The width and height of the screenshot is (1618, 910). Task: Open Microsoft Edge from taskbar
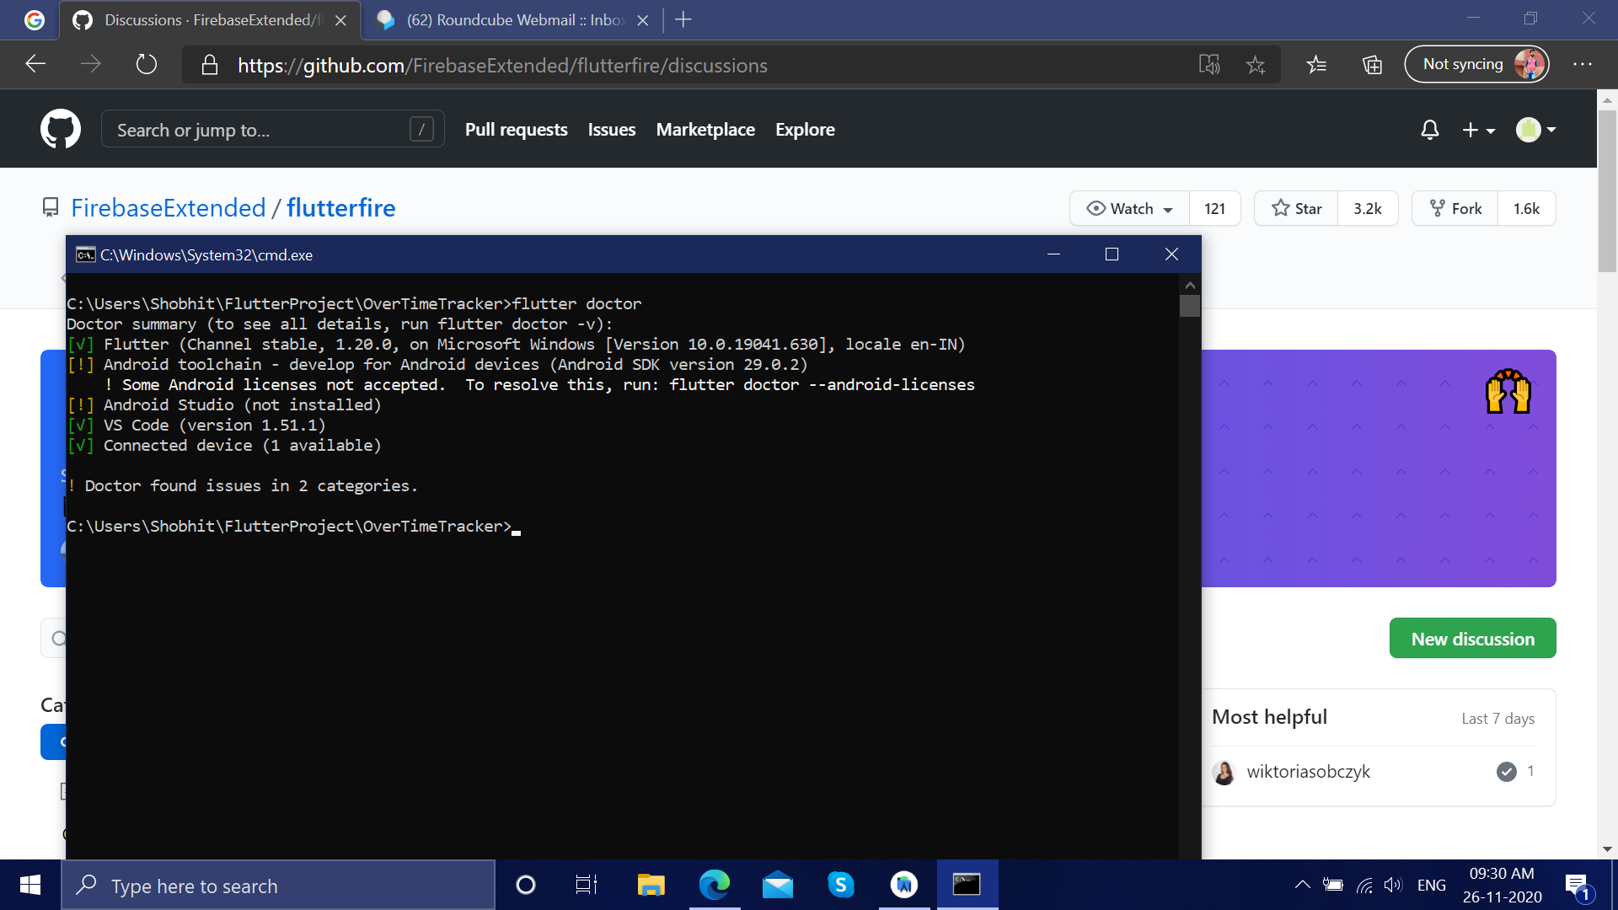[715, 885]
